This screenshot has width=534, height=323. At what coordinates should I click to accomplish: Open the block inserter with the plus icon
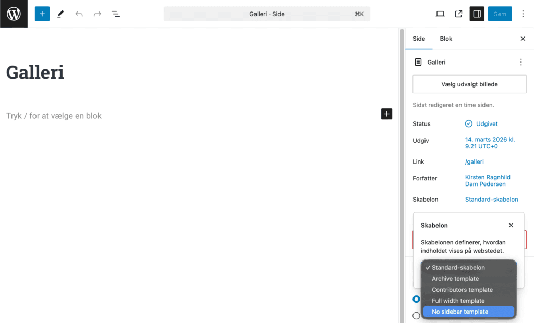tap(42, 14)
